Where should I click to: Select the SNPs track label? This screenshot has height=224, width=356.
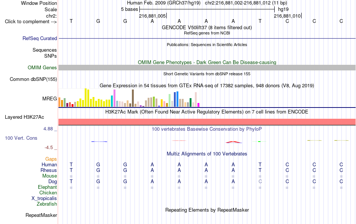coord(51,56)
